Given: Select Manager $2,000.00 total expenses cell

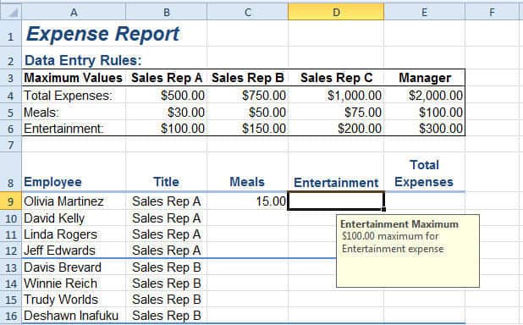Looking at the screenshot, I should 424,96.
